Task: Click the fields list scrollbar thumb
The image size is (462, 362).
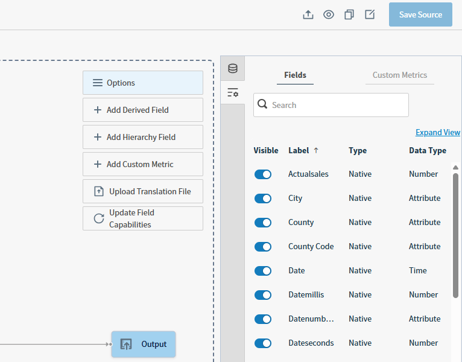Action: click(455, 235)
